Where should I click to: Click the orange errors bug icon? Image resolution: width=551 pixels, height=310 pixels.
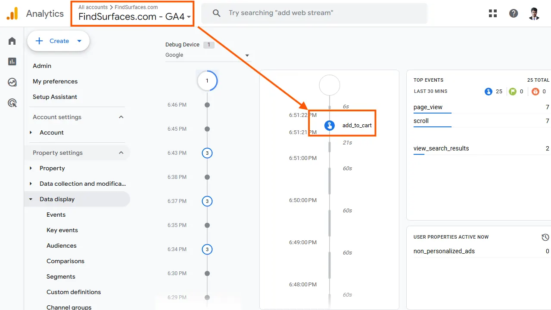pyautogui.click(x=535, y=92)
